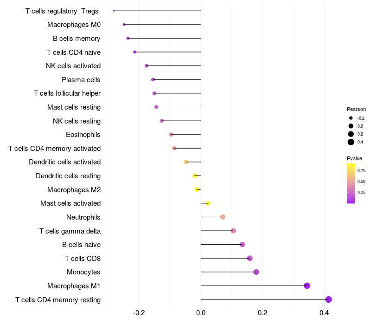Click the T cells CD8 dot
371x325 pixels.
point(249,258)
